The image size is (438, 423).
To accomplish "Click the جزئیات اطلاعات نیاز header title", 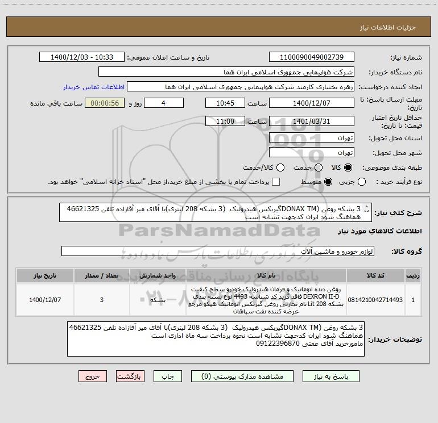I will pos(388,27).
